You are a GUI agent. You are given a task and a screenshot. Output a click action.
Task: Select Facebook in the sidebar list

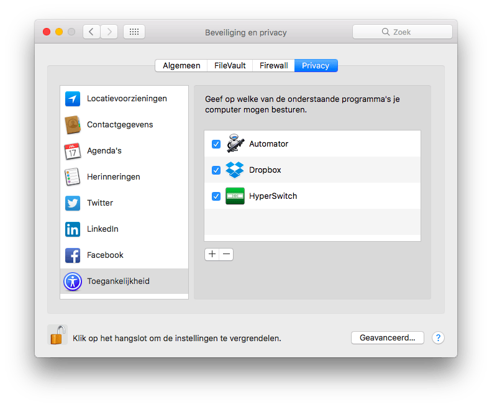pos(124,255)
